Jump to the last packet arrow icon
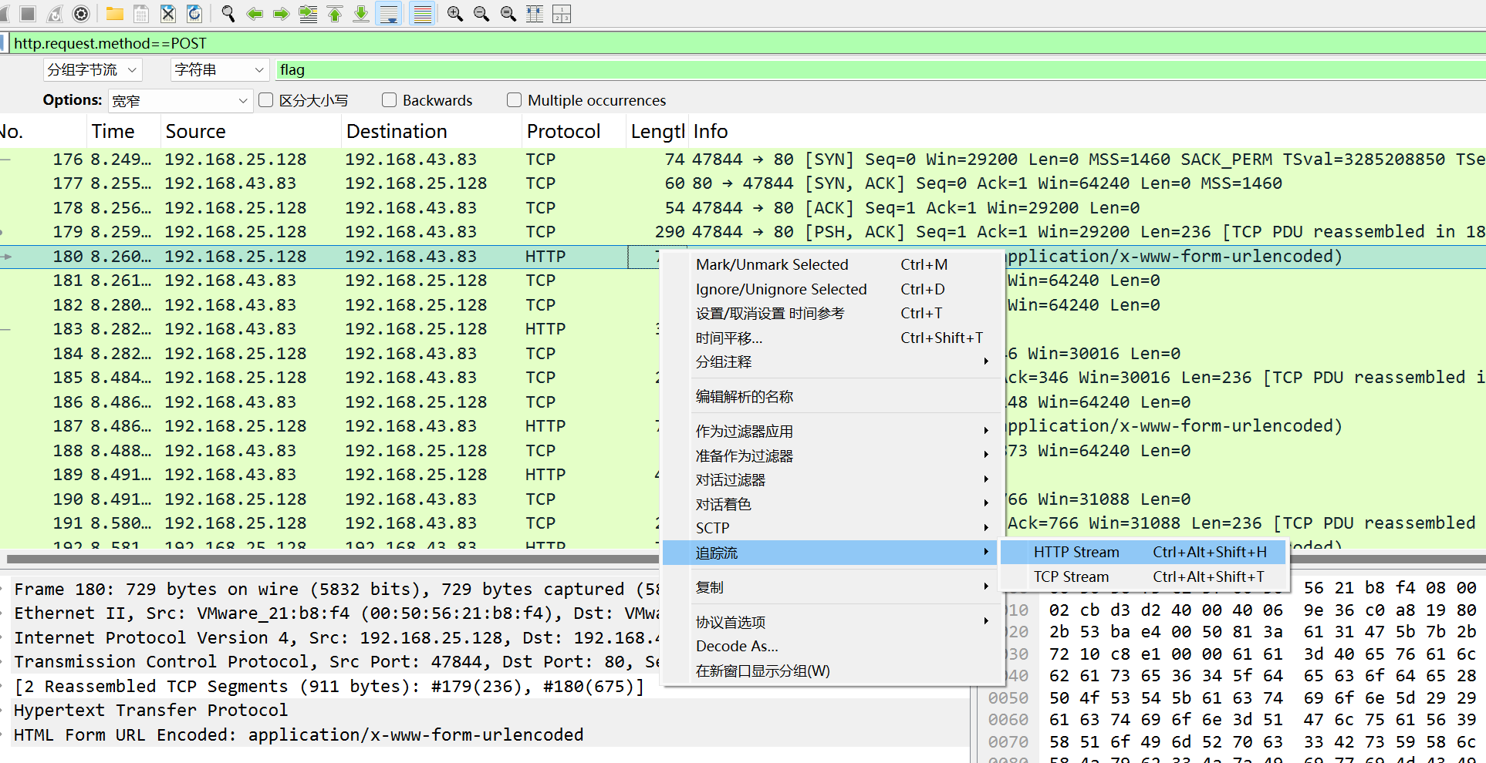The image size is (1486, 763). click(x=361, y=14)
